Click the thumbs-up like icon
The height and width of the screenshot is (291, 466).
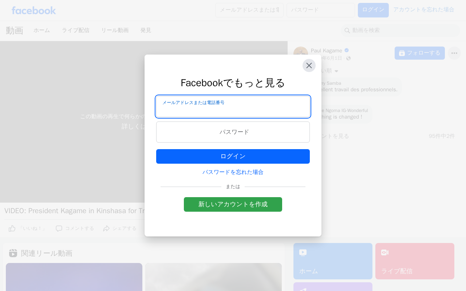pyautogui.click(x=12, y=228)
